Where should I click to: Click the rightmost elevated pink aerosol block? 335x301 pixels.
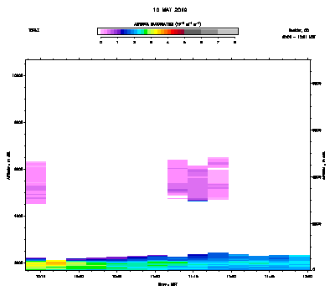218,178
